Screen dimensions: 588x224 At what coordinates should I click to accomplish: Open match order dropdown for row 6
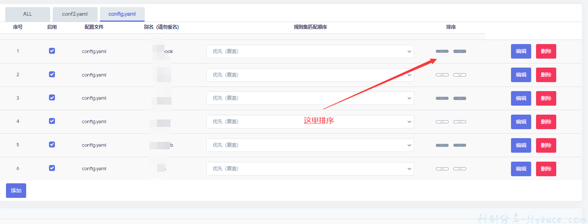coord(310,169)
